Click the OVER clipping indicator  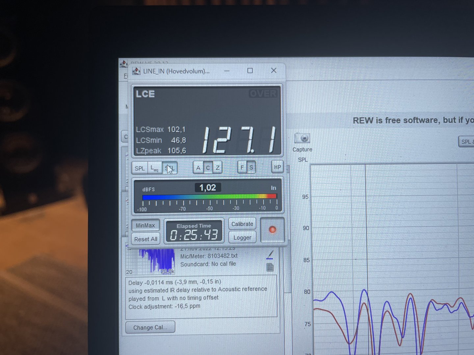click(x=263, y=94)
